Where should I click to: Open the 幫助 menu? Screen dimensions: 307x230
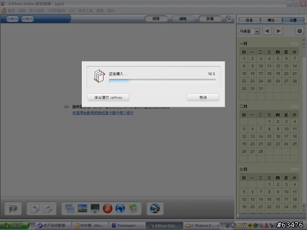[111, 11]
